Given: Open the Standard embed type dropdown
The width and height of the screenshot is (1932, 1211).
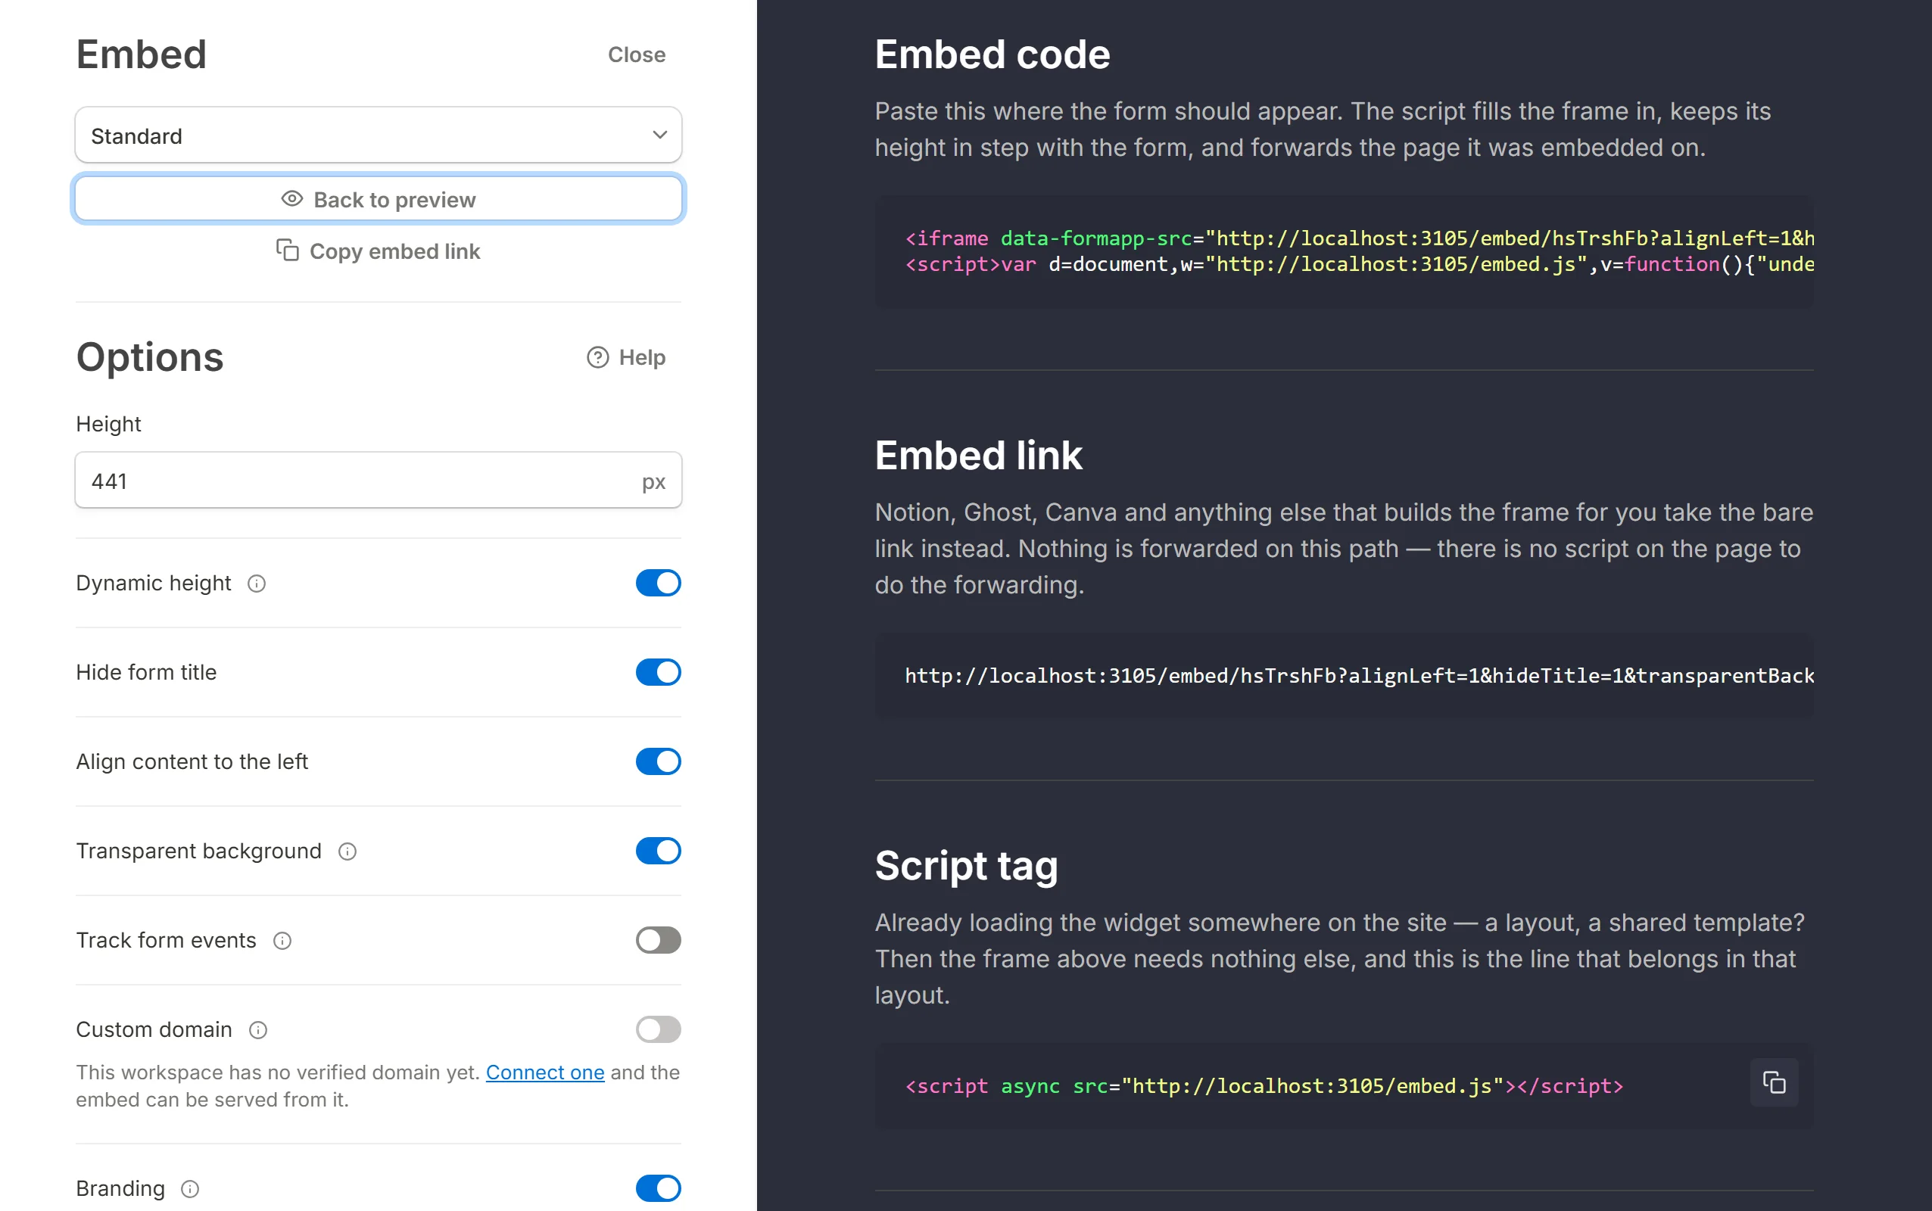Looking at the screenshot, I should coord(378,135).
